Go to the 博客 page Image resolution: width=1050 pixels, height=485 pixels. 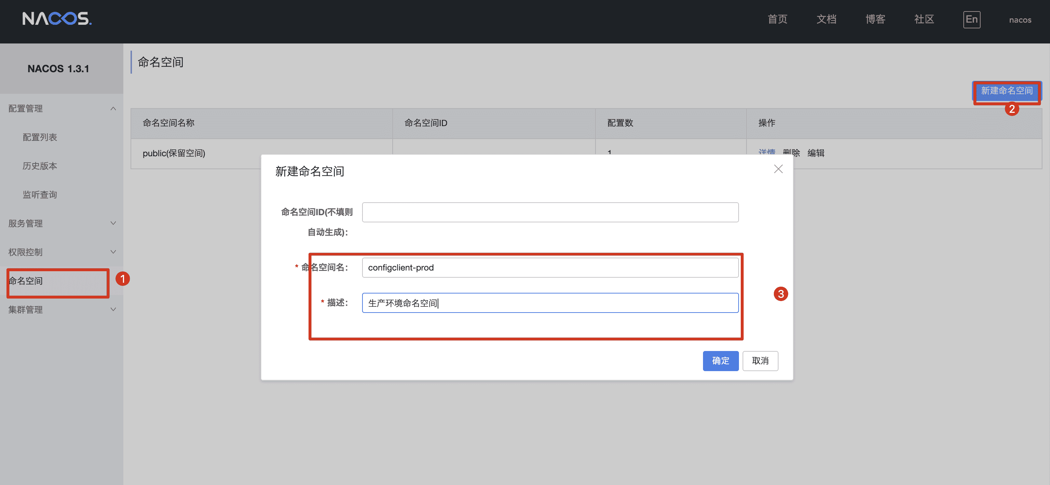click(875, 19)
